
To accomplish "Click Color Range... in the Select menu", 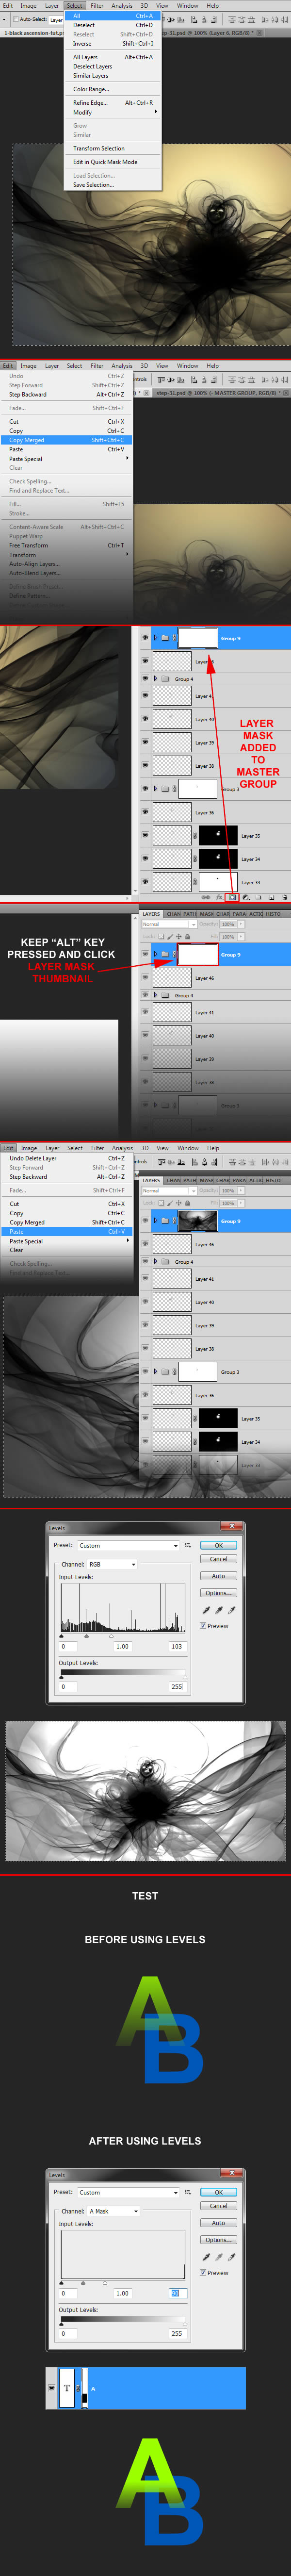I will [x=112, y=89].
